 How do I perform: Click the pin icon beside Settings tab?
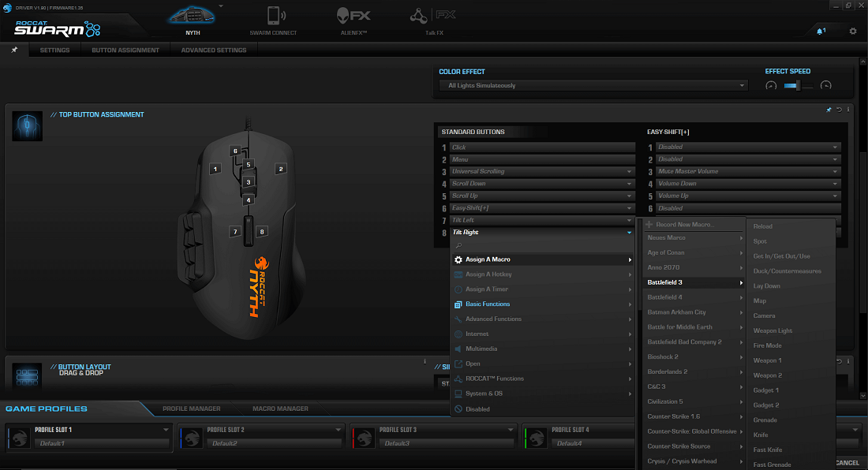pyautogui.click(x=14, y=50)
